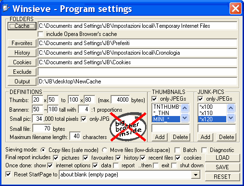This screenshot has height=186, width=244.
Task: Click the Exclude folder path field
Action: coord(137,72)
